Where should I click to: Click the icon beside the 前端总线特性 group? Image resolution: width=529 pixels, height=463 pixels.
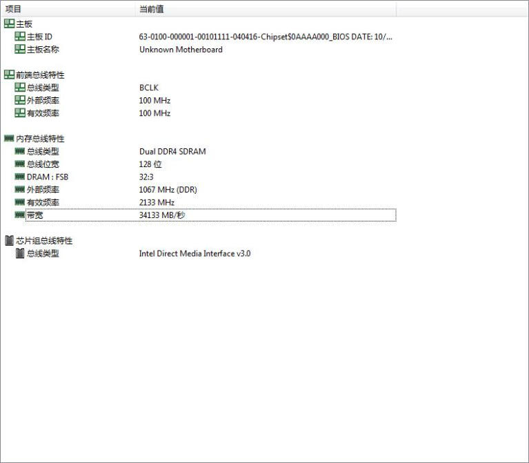[9, 75]
